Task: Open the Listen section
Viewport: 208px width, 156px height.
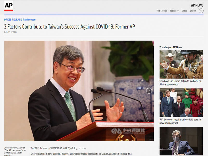Action: tap(193, 11)
